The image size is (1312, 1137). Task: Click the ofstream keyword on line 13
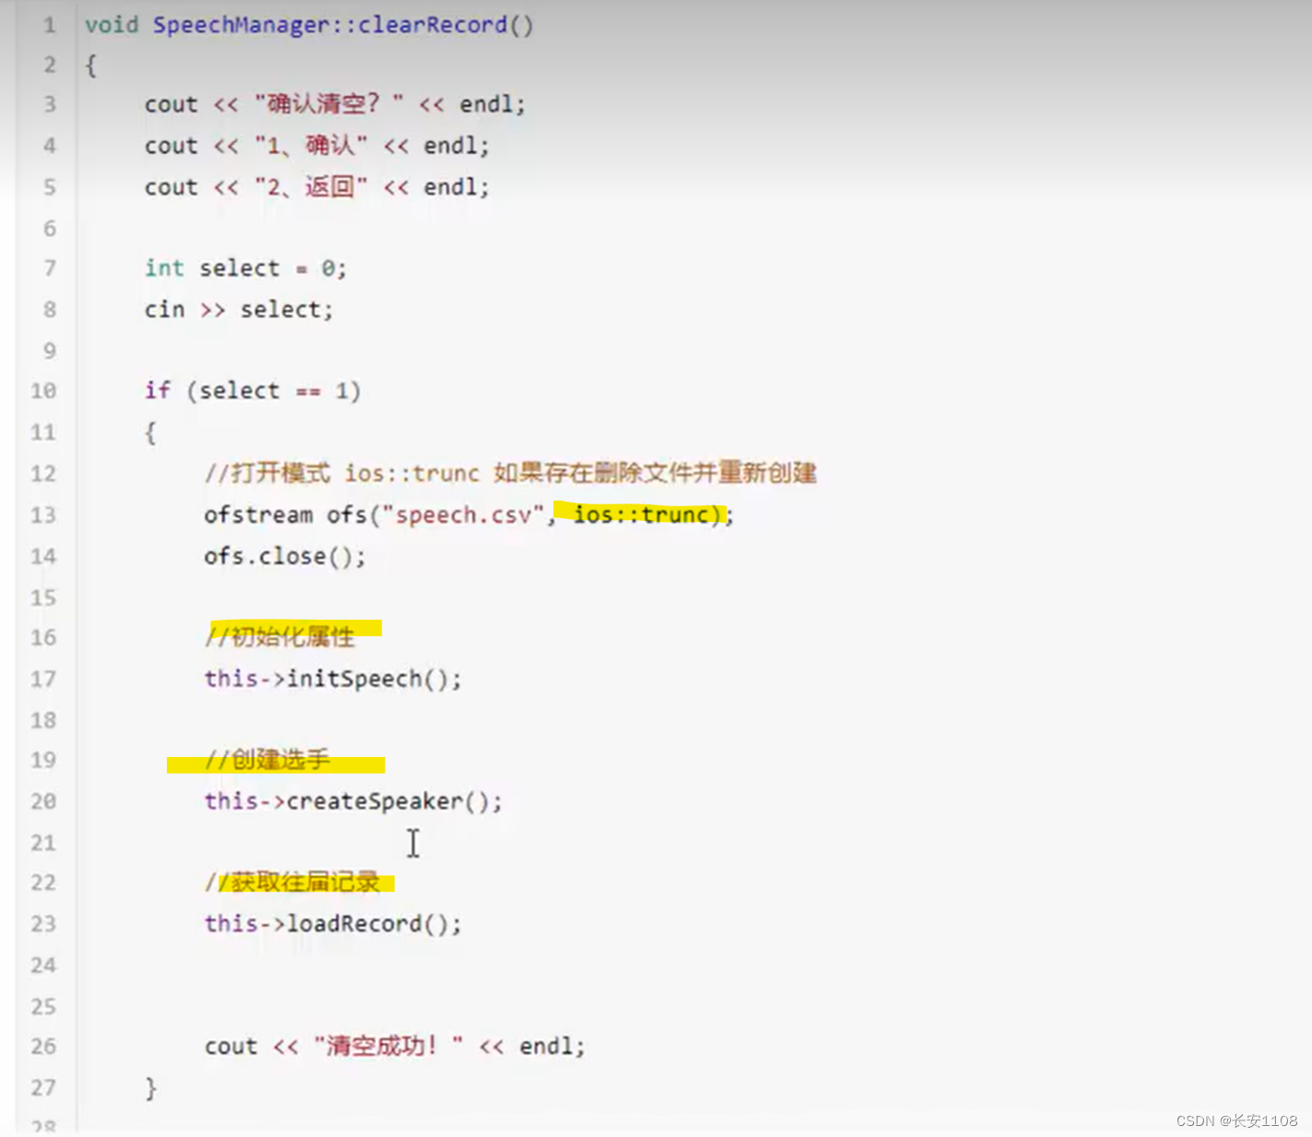258,515
